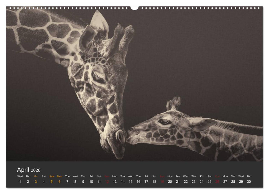Click the first day, Wednesday 1
The width and height of the screenshot is (269, 194).
(20, 181)
